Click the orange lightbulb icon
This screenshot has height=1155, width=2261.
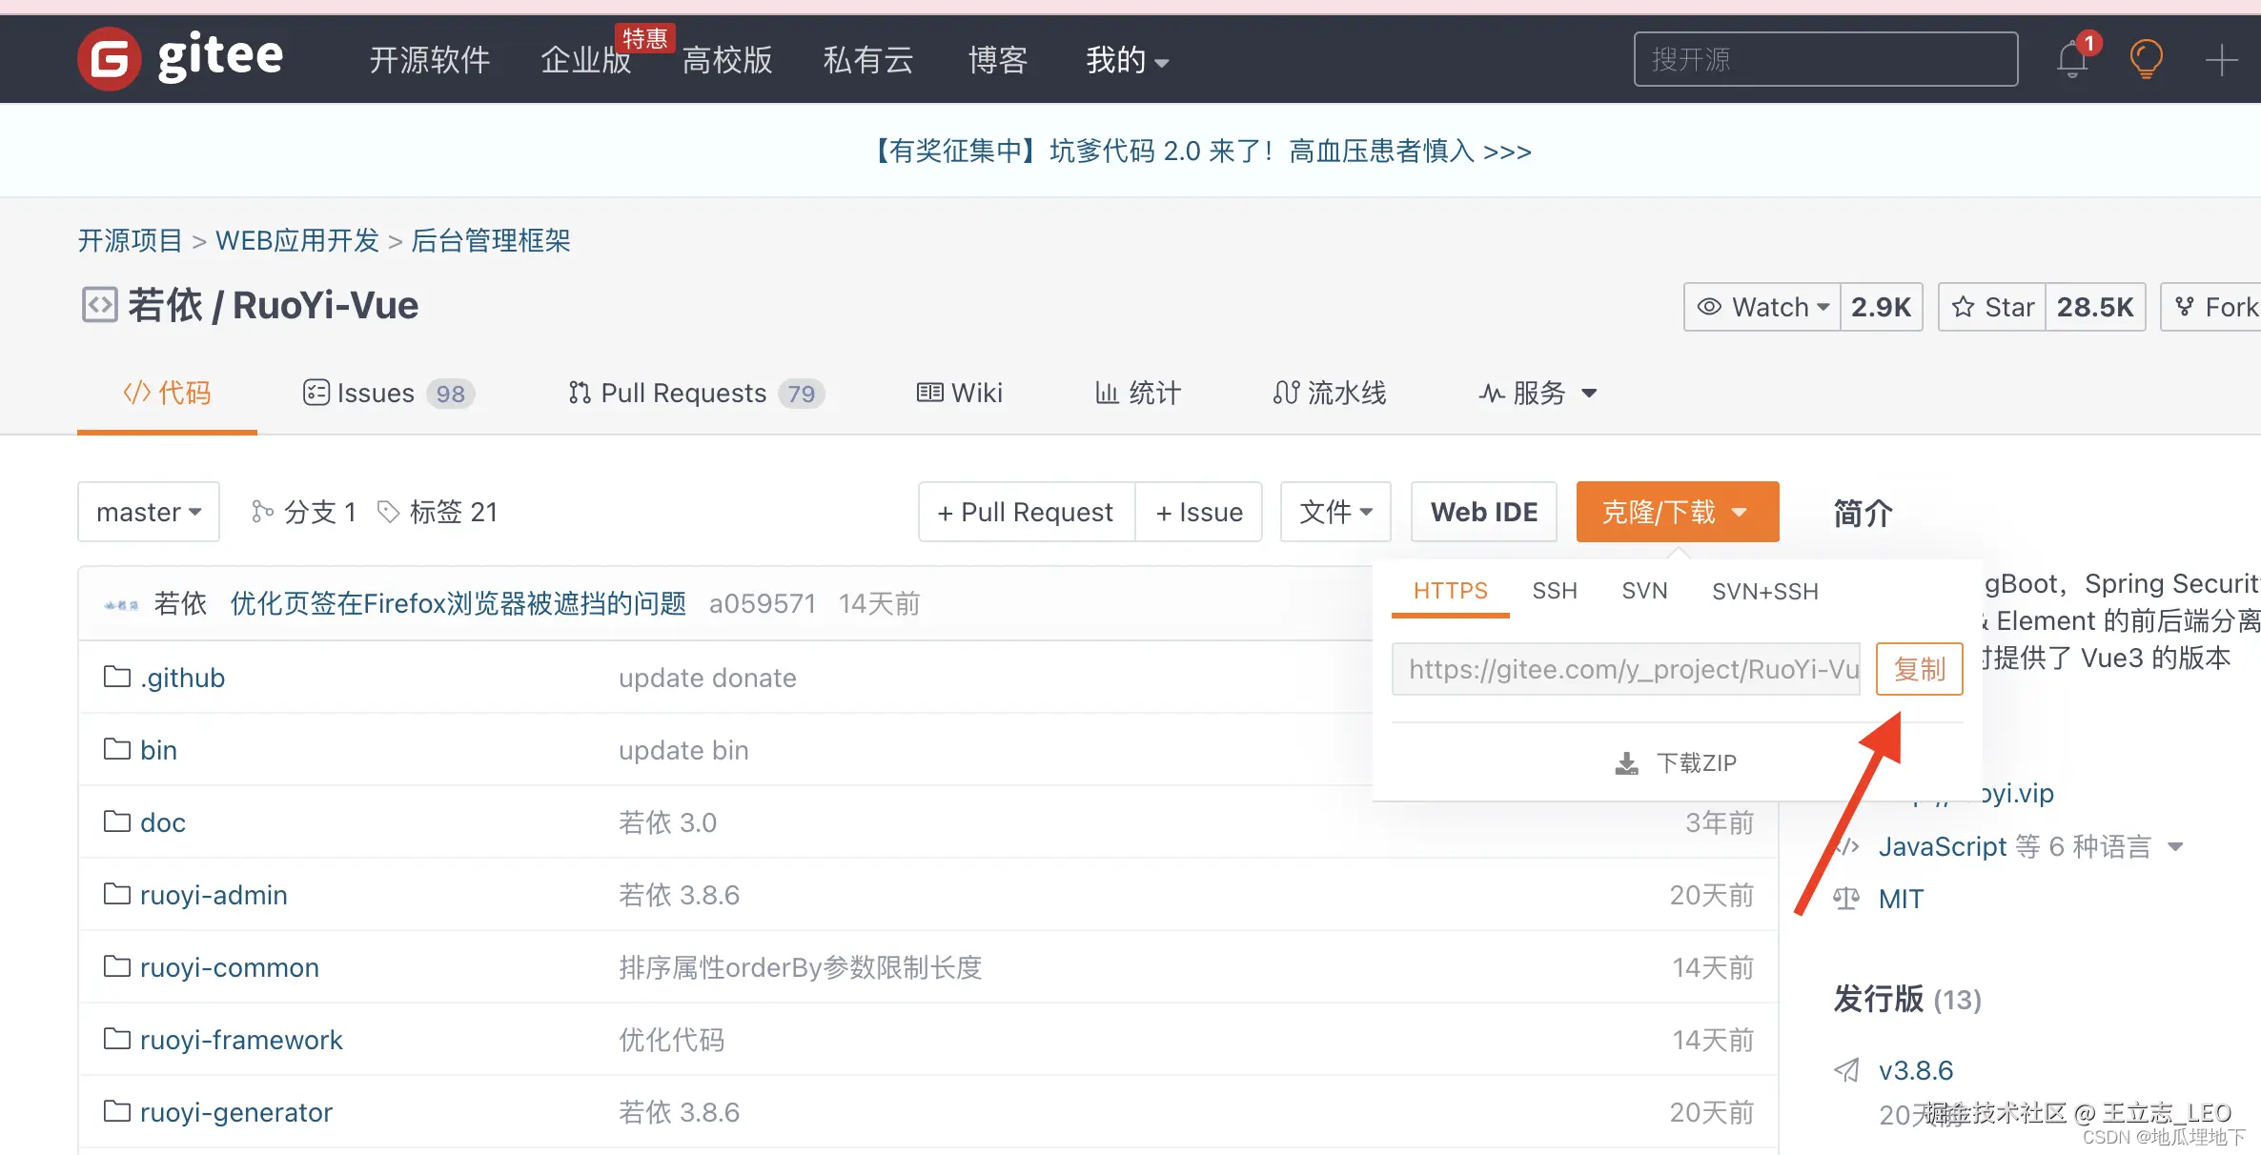point(2146,60)
